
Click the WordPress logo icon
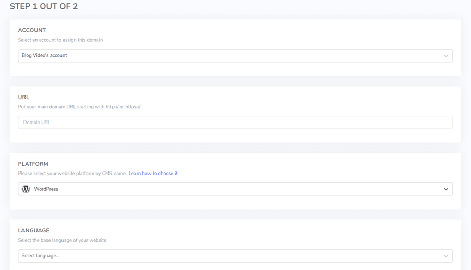coord(26,189)
